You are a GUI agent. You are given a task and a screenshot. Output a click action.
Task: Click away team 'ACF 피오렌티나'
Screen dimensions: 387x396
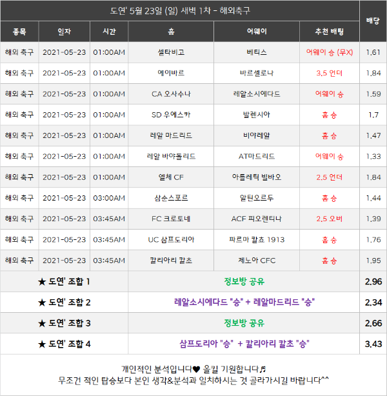[x=257, y=219]
